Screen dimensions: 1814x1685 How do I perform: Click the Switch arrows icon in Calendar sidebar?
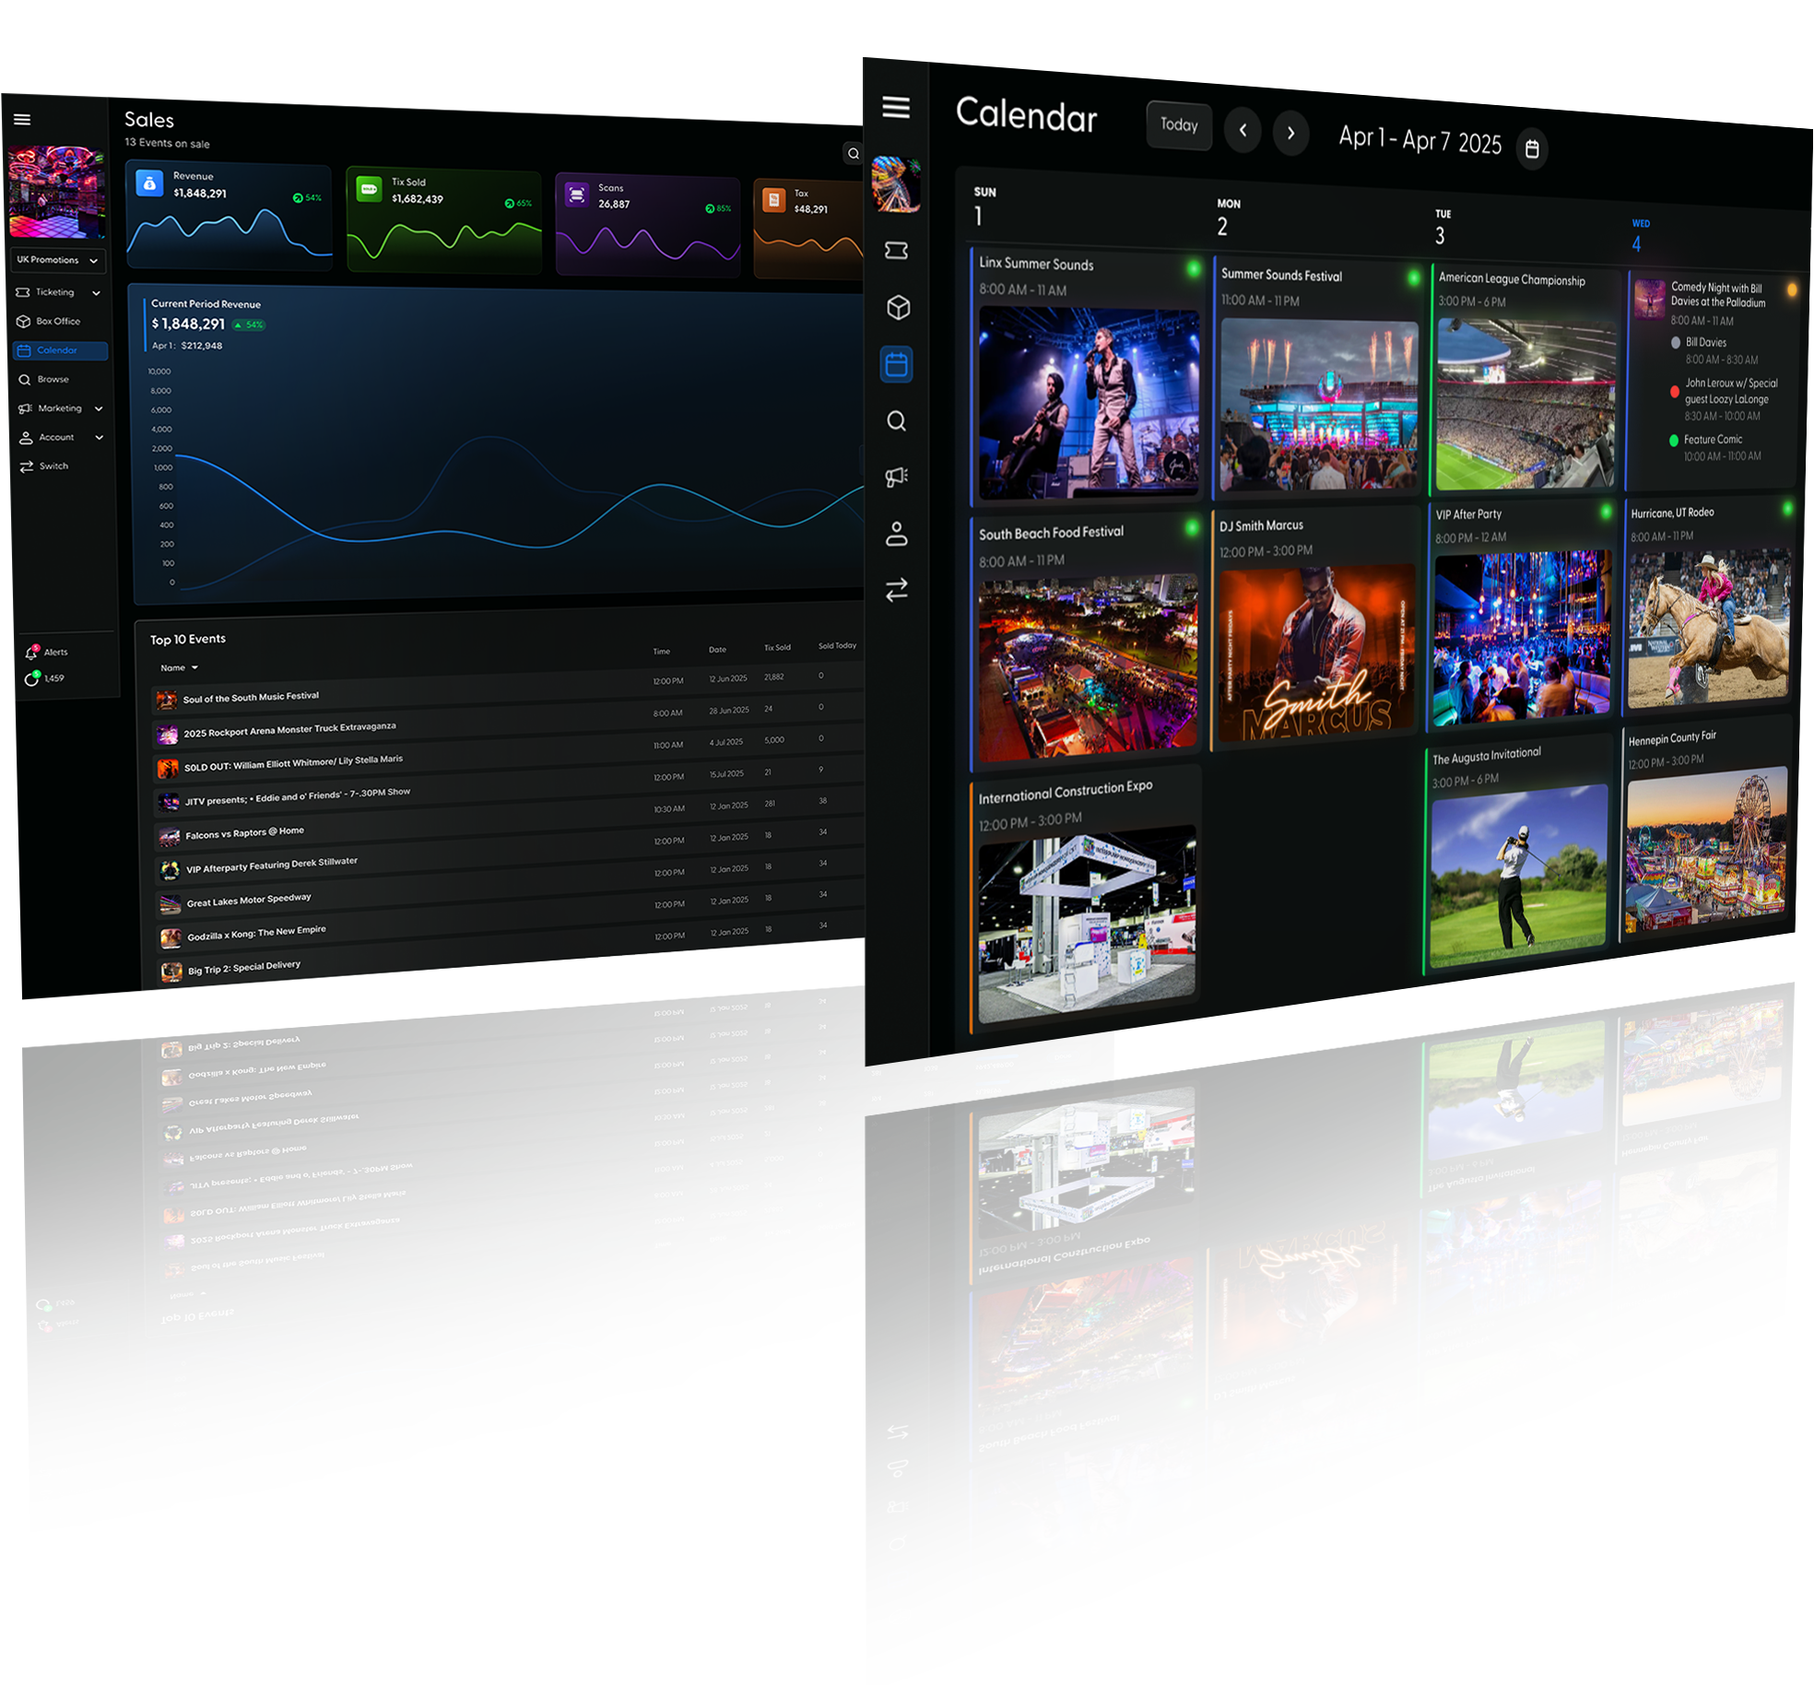897,590
